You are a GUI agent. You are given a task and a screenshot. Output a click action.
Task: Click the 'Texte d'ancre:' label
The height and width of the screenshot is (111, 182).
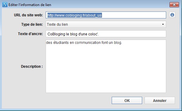tap(30, 34)
